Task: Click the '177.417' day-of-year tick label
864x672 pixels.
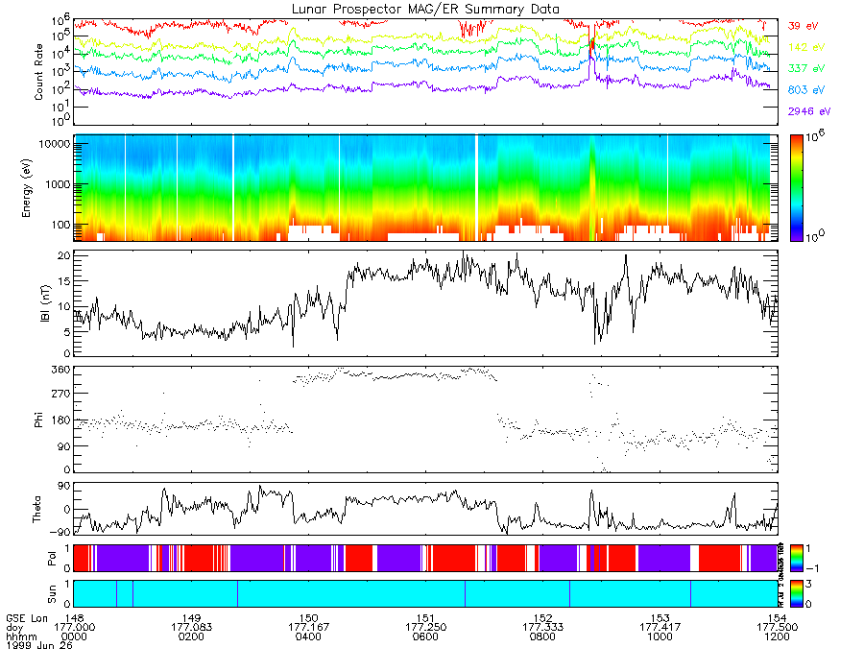Action: [x=660, y=628]
